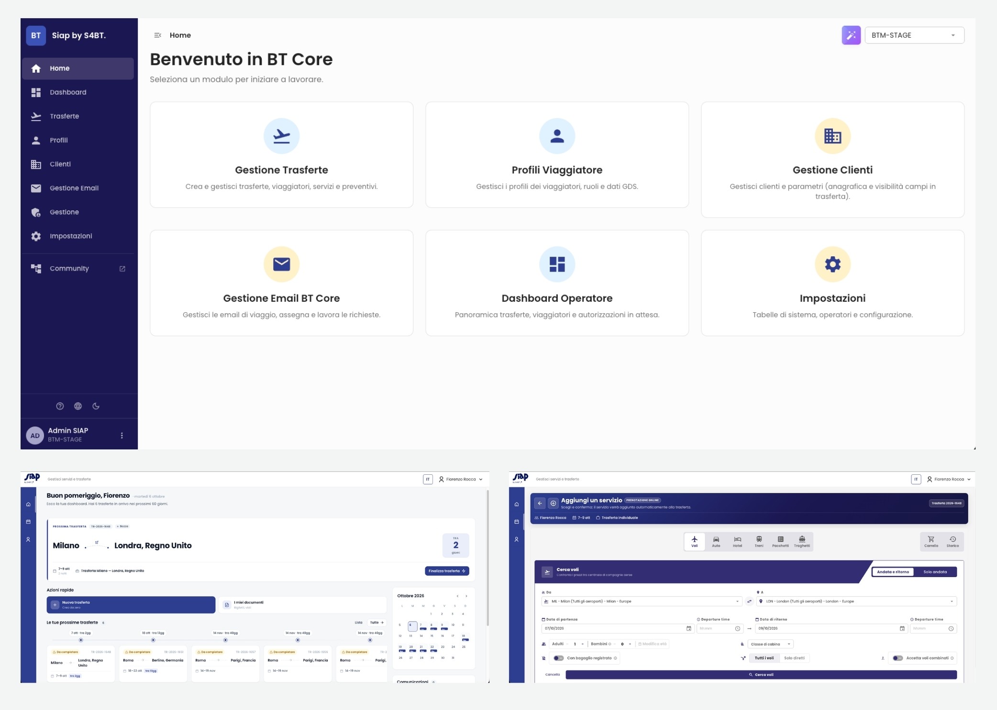Go to next month in Ottobre 2026 calendar
This screenshot has width=997, height=710.
[x=466, y=596]
